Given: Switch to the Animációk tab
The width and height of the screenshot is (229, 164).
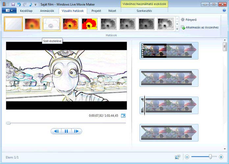Looking at the screenshot, I should [47, 11].
